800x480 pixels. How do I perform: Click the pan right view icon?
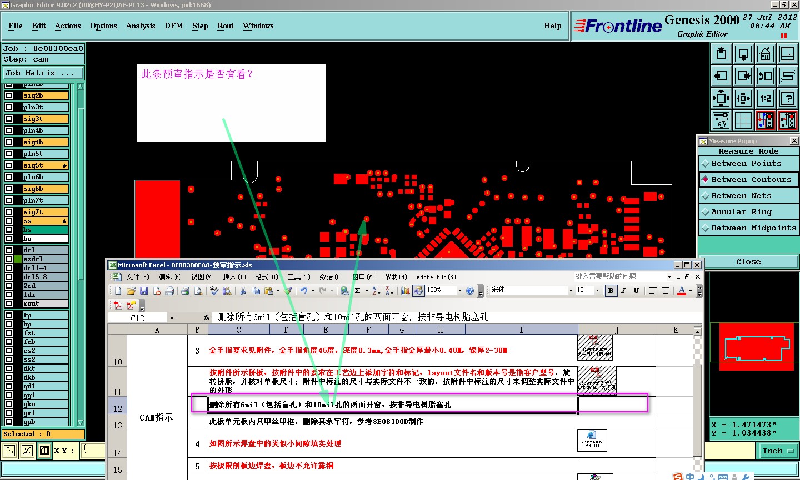click(x=743, y=76)
